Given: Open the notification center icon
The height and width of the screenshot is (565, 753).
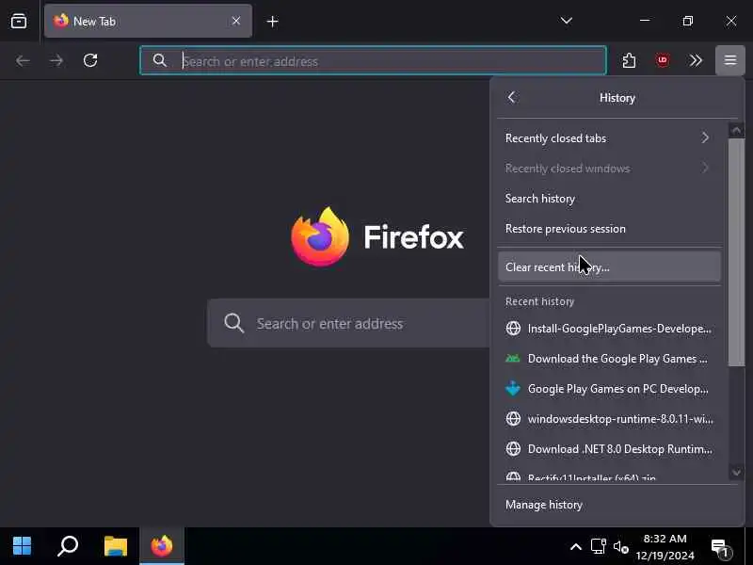Looking at the screenshot, I should pyautogui.click(x=719, y=547).
